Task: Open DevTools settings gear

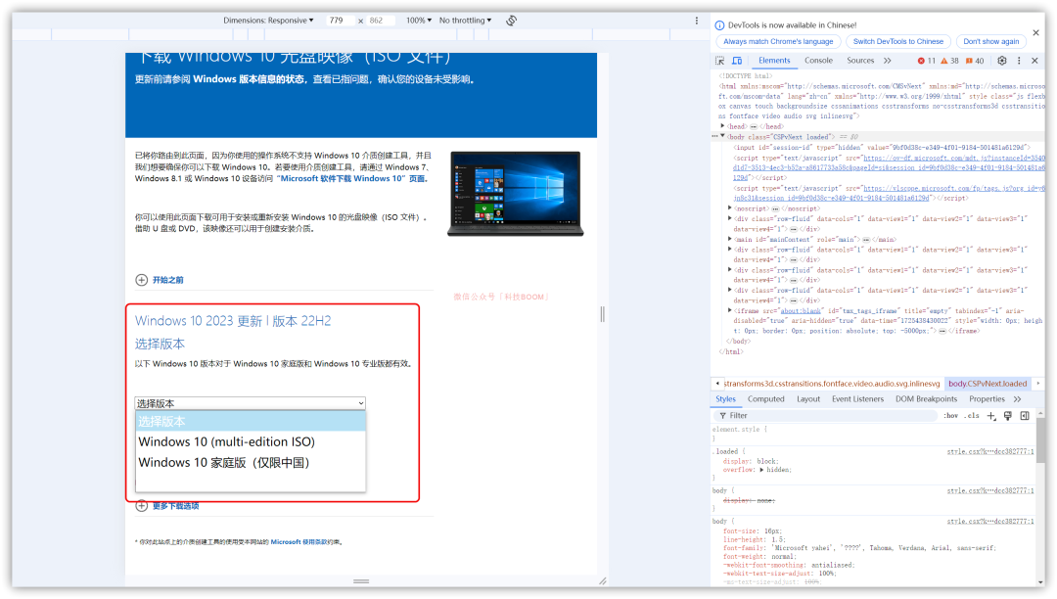Action: coord(1002,61)
